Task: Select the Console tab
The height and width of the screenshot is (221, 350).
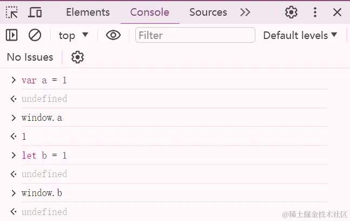Action: [x=150, y=12]
